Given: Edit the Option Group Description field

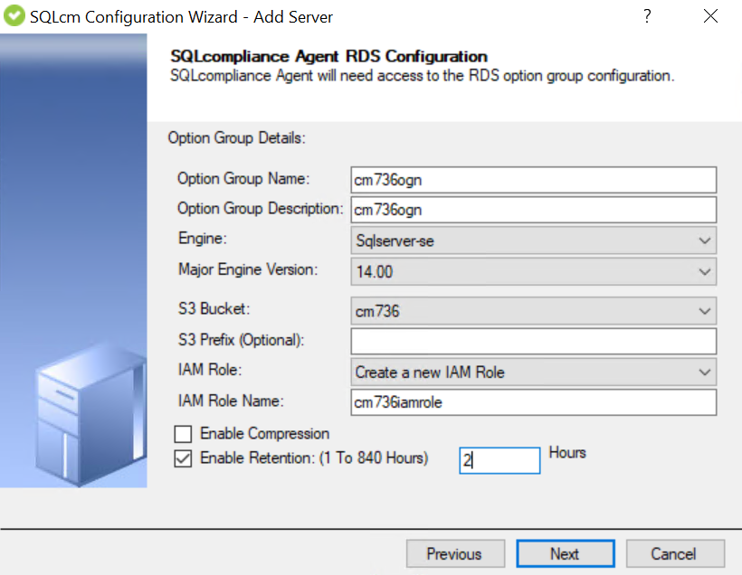Looking at the screenshot, I should point(533,210).
